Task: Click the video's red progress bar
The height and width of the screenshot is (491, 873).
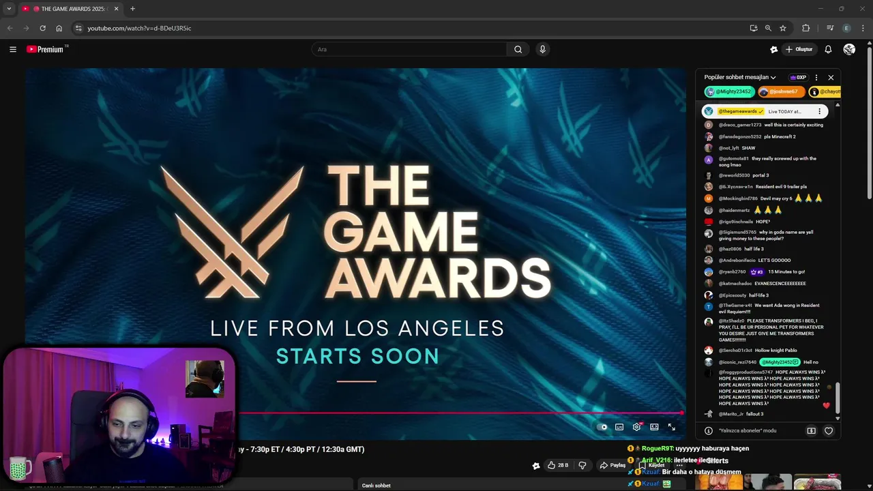Action: (460, 413)
